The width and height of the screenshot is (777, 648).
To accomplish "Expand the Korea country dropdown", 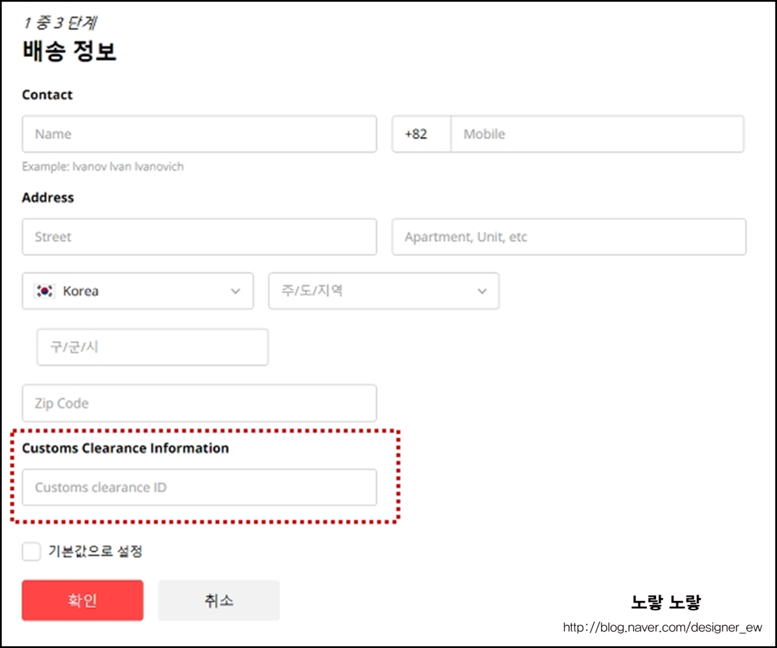I will pyautogui.click(x=138, y=291).
